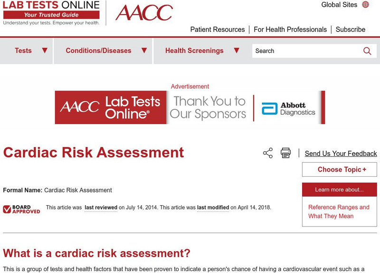Open the Tests dropdown menu
This screenshot has height=273, width=380.
click(x=27, y=50)
